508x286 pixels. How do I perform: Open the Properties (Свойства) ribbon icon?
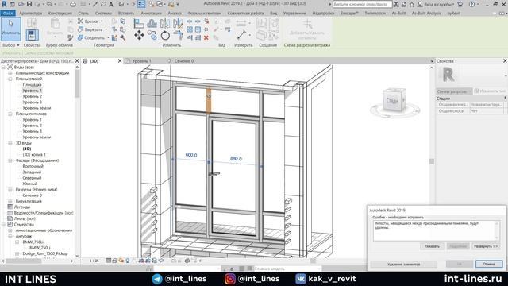(x=32, y=35)
